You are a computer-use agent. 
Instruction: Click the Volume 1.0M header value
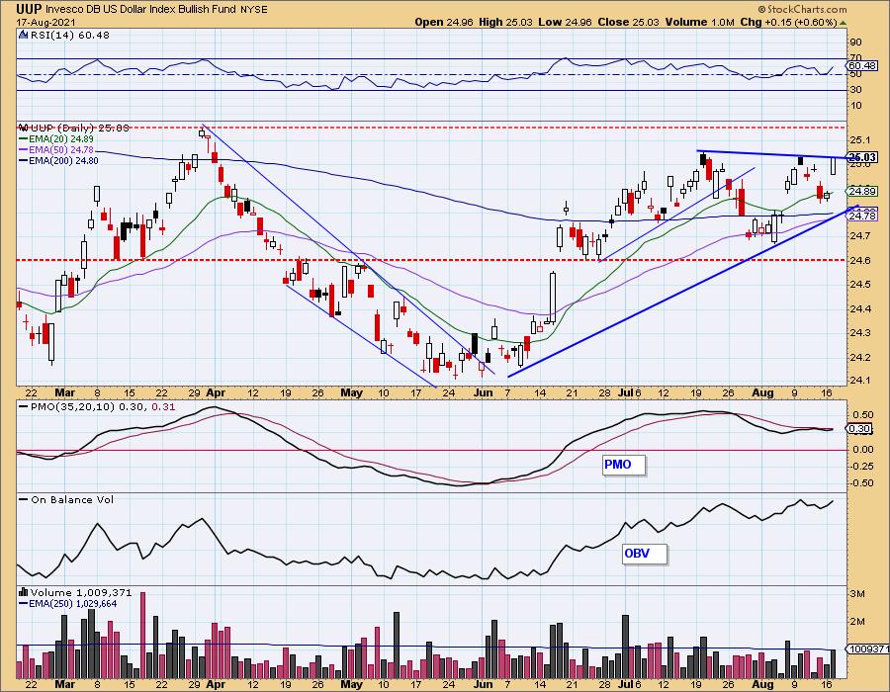[699, 22]
